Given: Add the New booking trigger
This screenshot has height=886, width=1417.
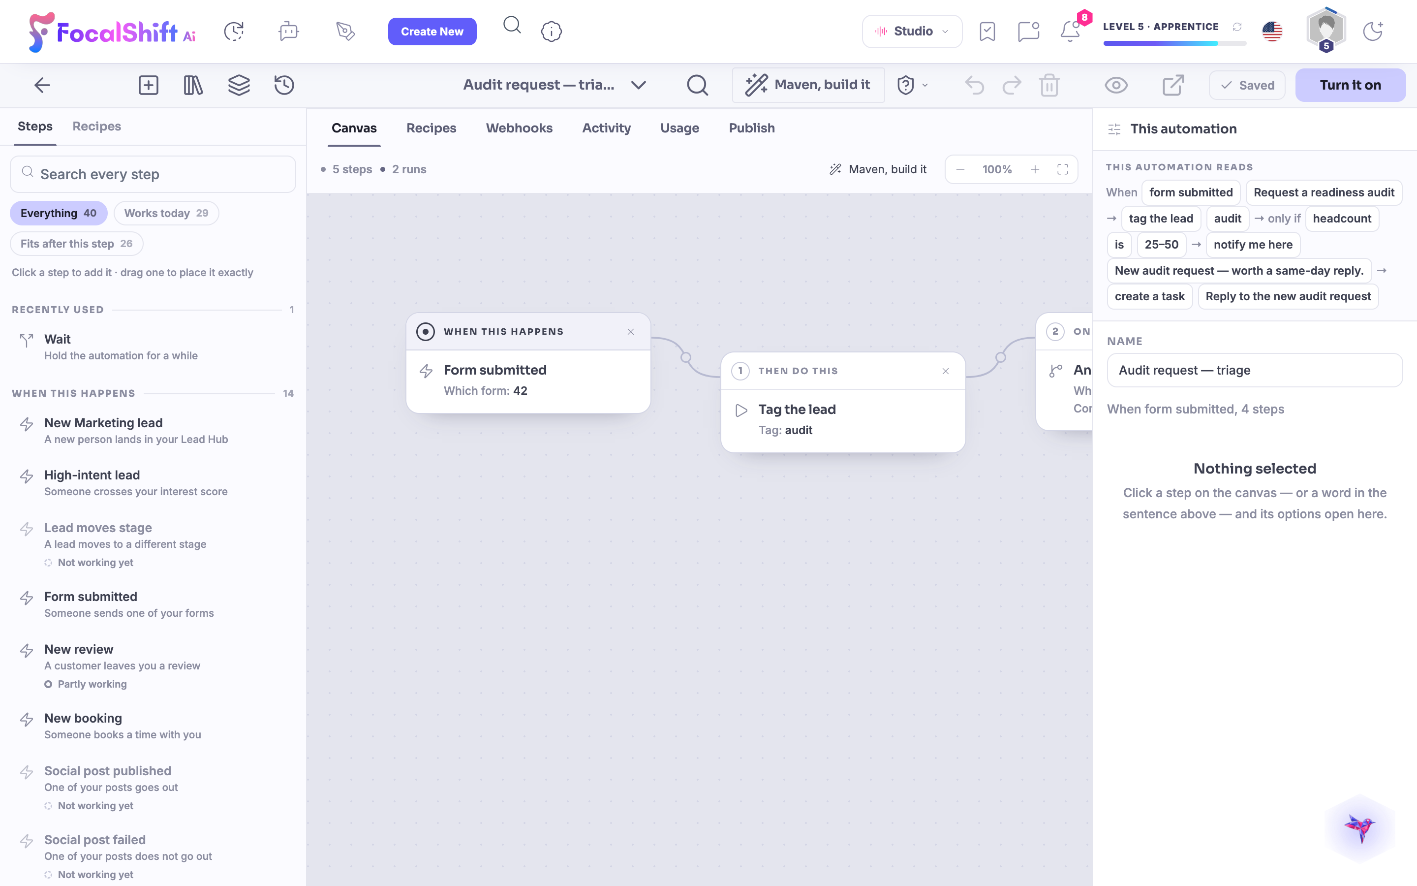Looking at the screenshot, I should point(153,726).
